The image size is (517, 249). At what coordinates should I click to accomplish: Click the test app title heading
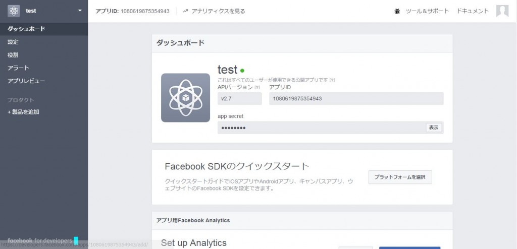(228, 70)
